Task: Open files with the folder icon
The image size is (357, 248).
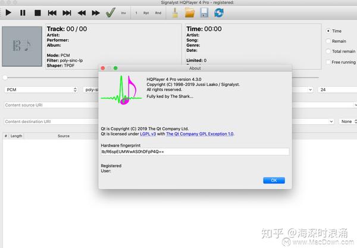Action: click(189, 12)
